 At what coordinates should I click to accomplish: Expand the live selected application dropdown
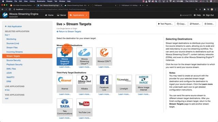[7, 35]
